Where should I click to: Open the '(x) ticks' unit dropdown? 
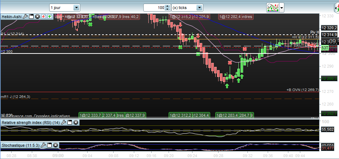(187, 8)
